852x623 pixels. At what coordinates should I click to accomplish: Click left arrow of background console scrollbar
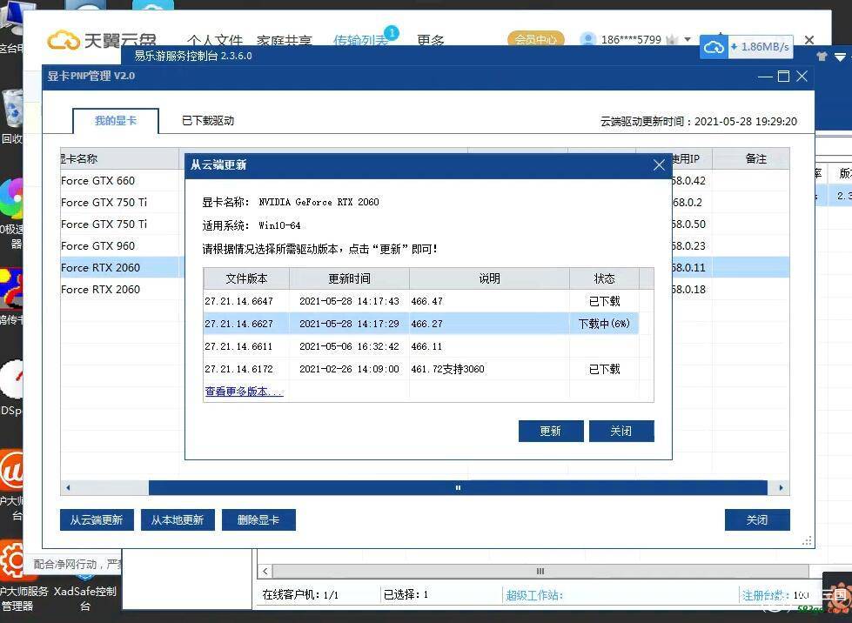coord(265,571)
